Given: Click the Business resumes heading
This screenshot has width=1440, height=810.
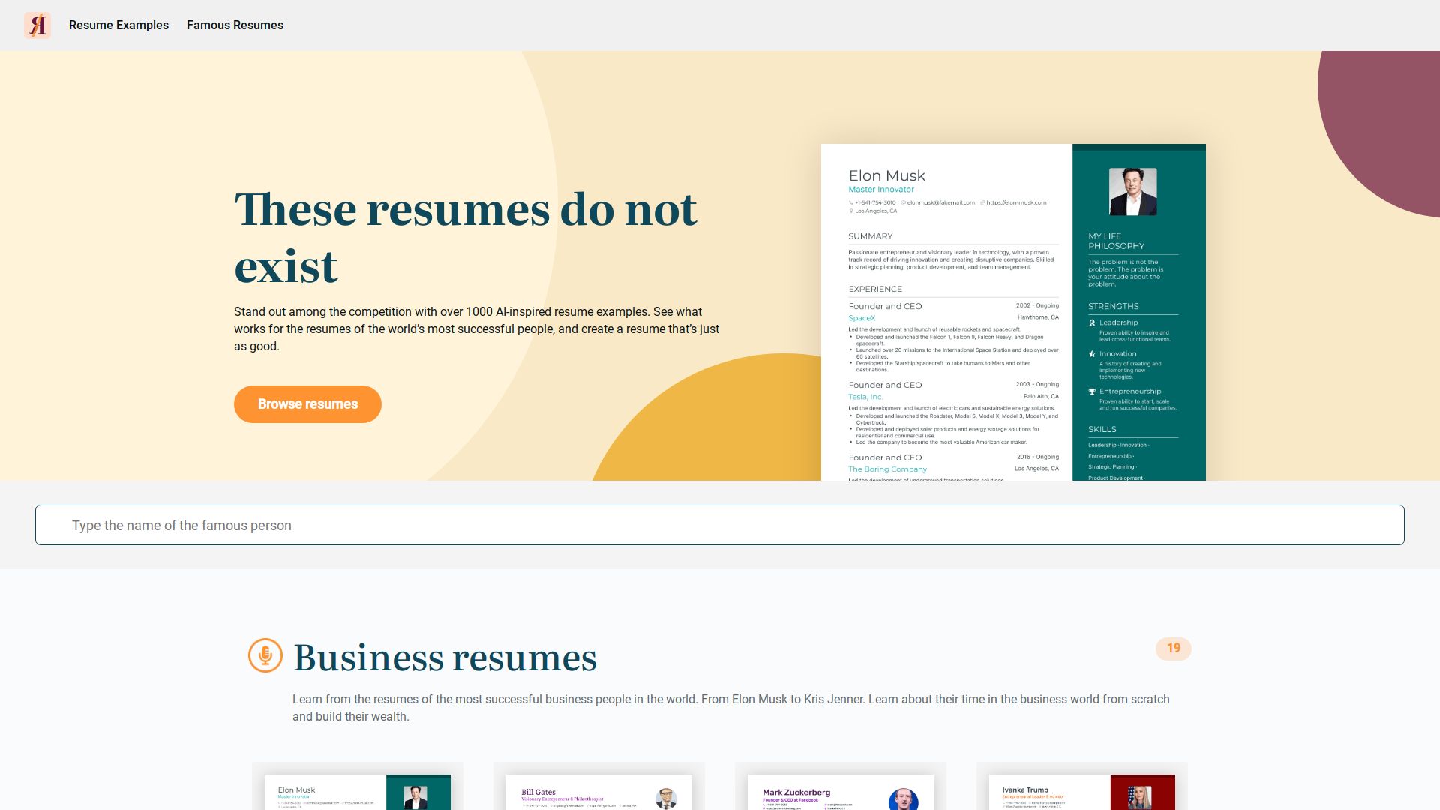Looking at the screenshot, I should pyautogui.click(x=445, y=658).
